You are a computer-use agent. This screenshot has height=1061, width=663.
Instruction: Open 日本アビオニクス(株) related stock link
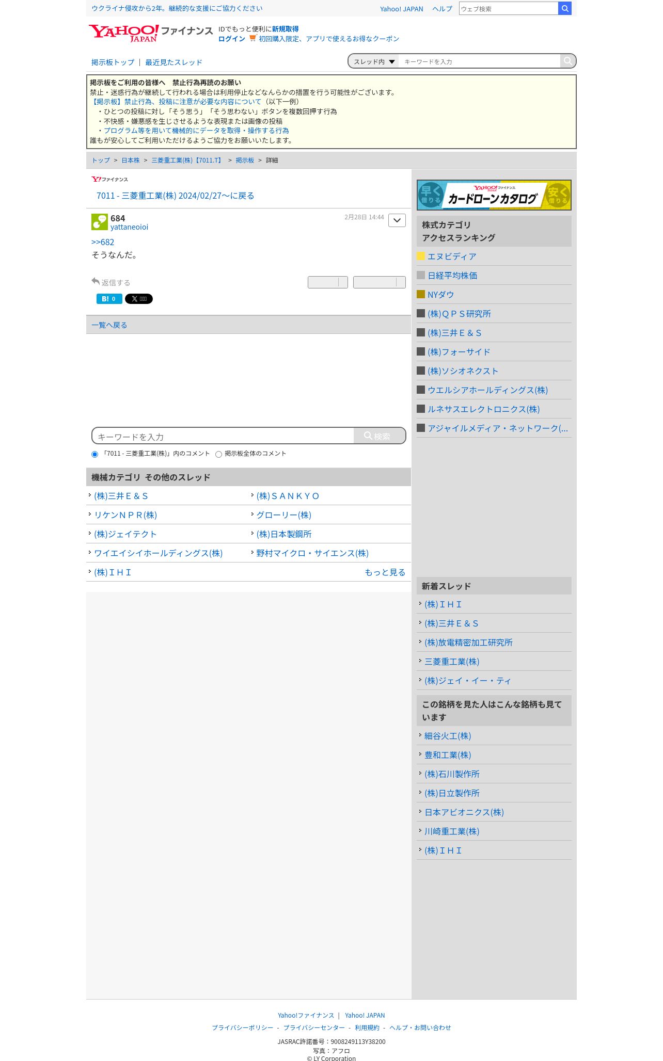464,812
